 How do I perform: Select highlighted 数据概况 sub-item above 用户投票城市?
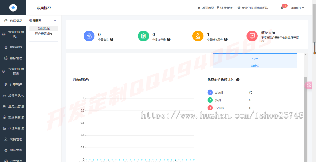[44, 28]
